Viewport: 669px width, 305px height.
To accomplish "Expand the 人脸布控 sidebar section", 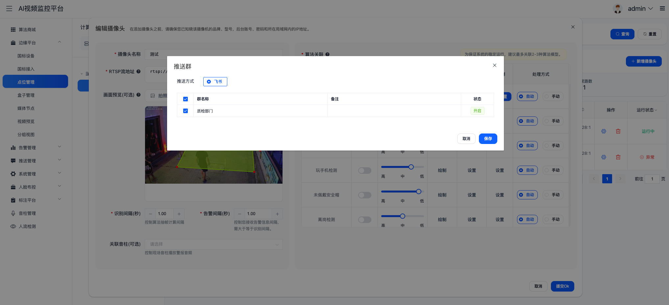I will [26, 187].
